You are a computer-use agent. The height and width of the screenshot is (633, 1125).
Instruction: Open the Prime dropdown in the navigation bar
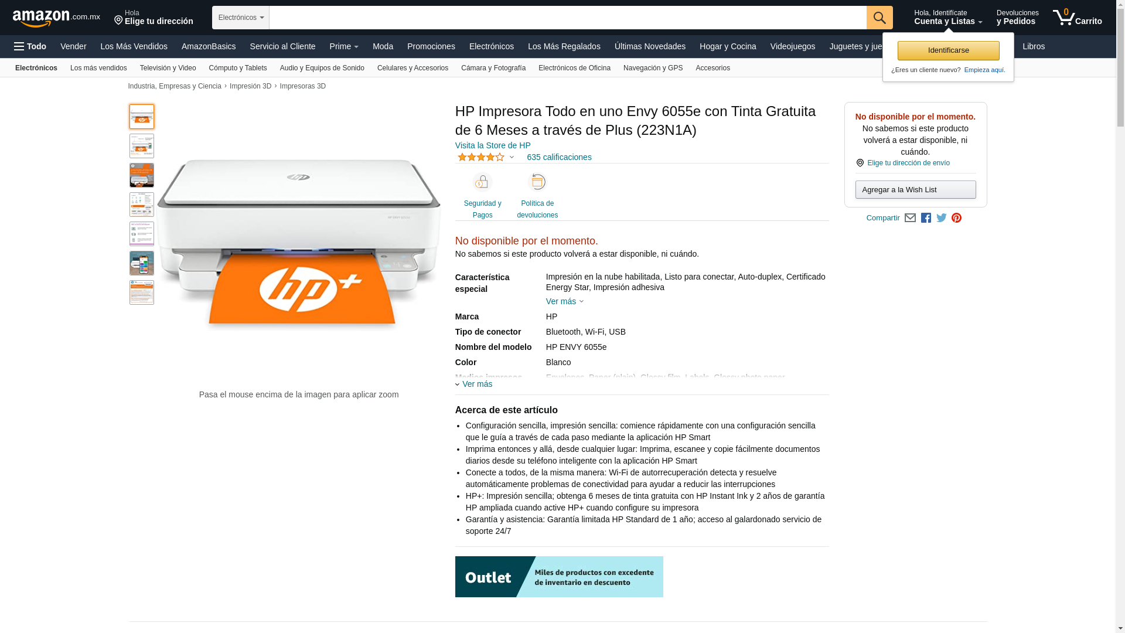pyautogui.click(x=344, y=46)
